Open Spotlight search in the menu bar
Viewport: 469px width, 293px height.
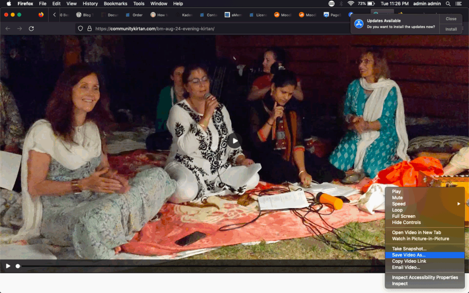[448, 4]
